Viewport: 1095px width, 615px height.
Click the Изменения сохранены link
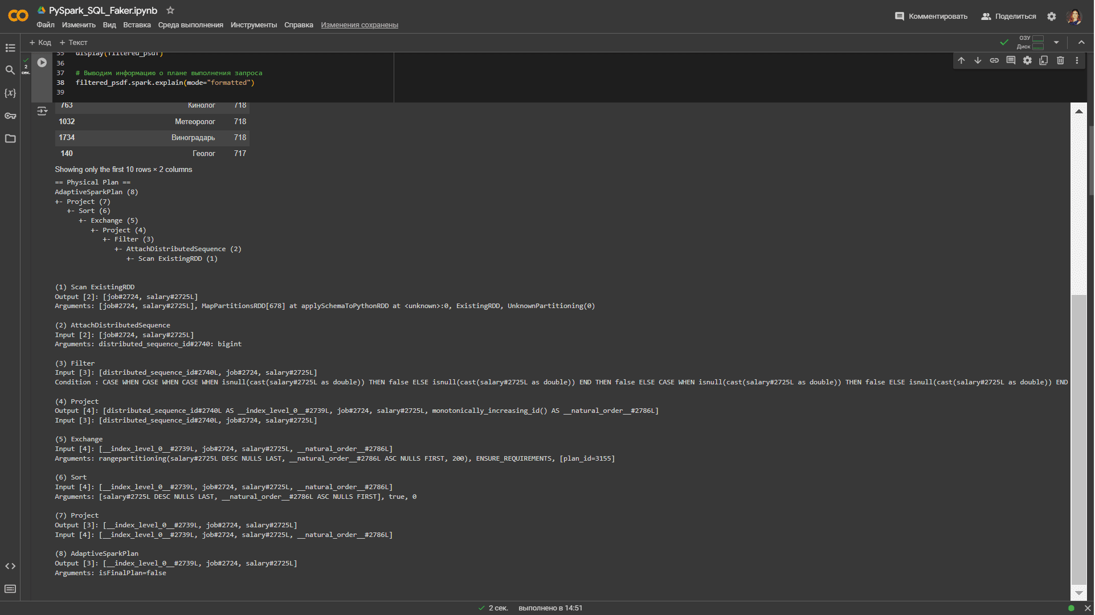tap(359, 25)
